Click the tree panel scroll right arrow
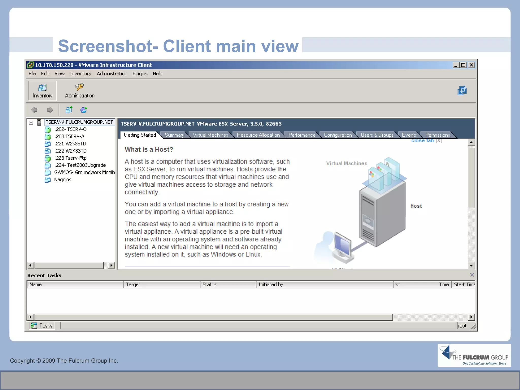This screenshot has width=520, height=390. point(111,266)
